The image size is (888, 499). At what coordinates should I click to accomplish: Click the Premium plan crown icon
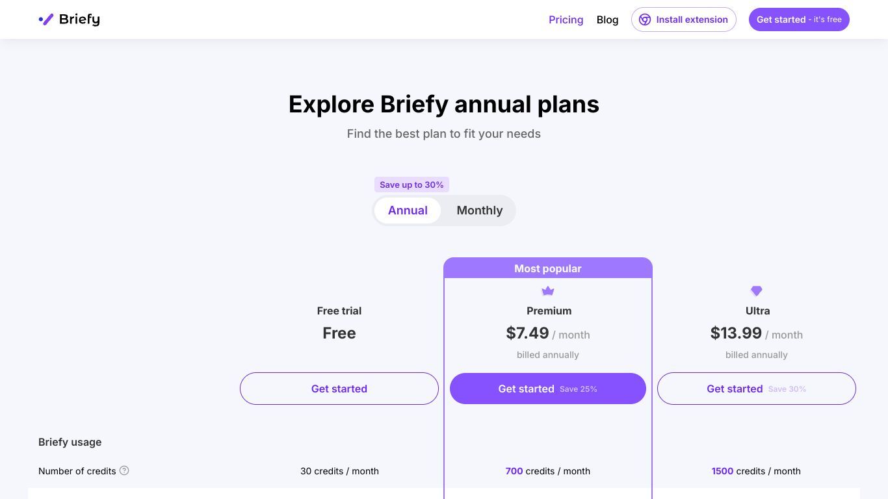pos(548,291)
